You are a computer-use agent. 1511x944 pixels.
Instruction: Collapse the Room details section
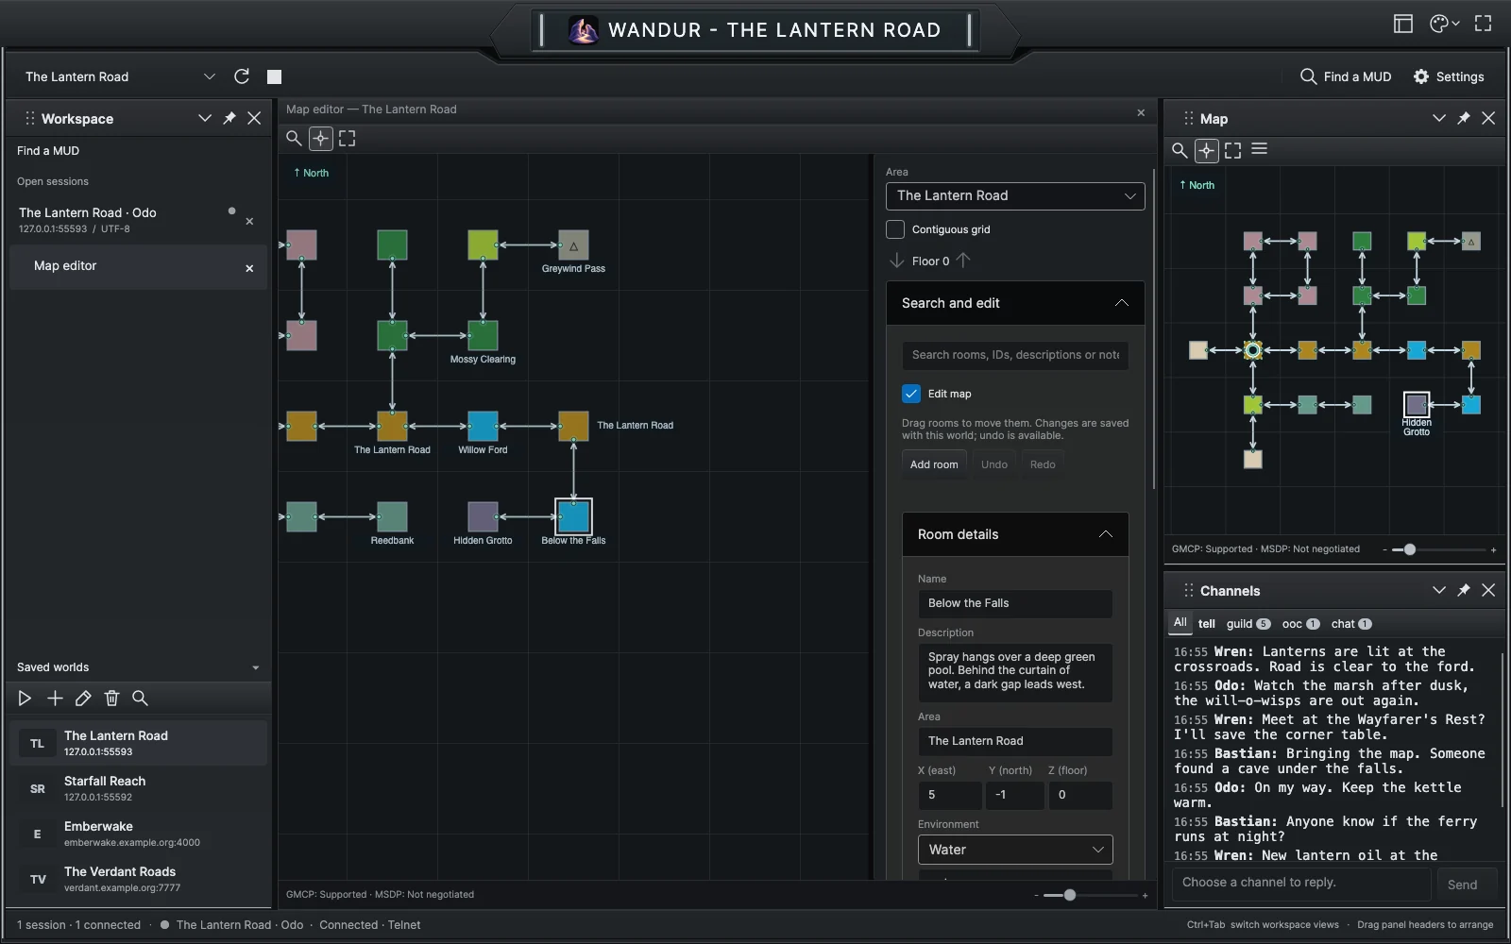(x=1106, y=534)
